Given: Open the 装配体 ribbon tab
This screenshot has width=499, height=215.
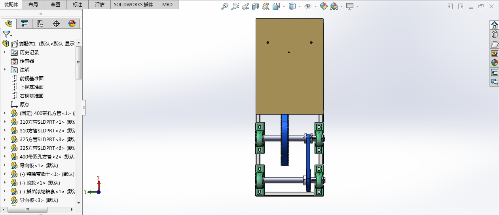Looking at the screenshot, I should pyautogui.click(x=11, y=5).
